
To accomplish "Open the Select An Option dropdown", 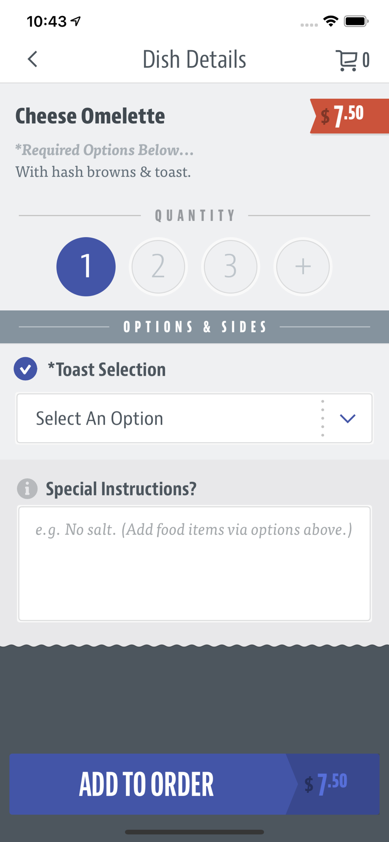I will [x=194, y=418].
